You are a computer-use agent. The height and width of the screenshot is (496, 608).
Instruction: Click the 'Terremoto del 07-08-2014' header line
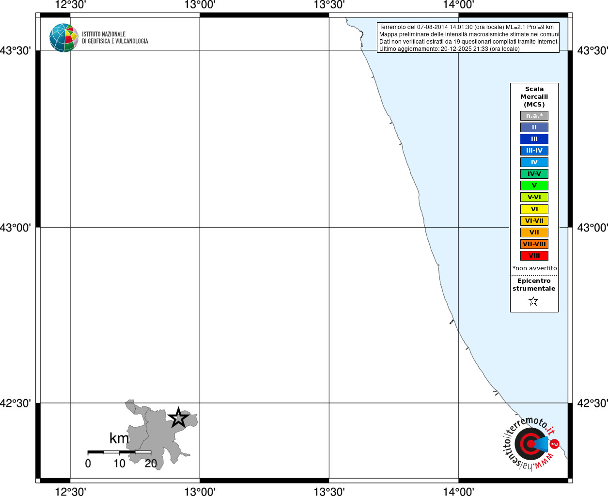pos(467,27)
